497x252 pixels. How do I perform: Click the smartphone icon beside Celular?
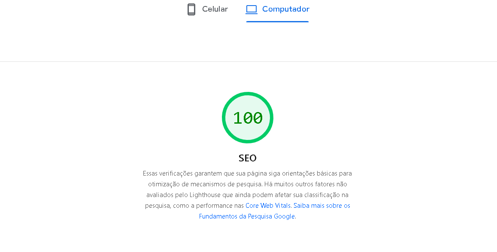pyautogui.click(x=191, y=9)
